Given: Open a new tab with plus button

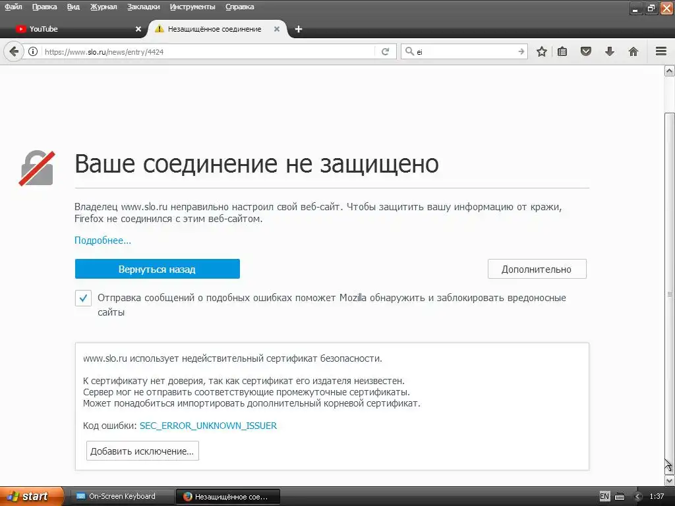Looking at the screenshot, I should [299, 29].
